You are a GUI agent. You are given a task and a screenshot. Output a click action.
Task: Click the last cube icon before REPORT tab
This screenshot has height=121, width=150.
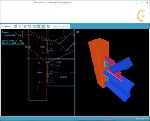[48, 26]
